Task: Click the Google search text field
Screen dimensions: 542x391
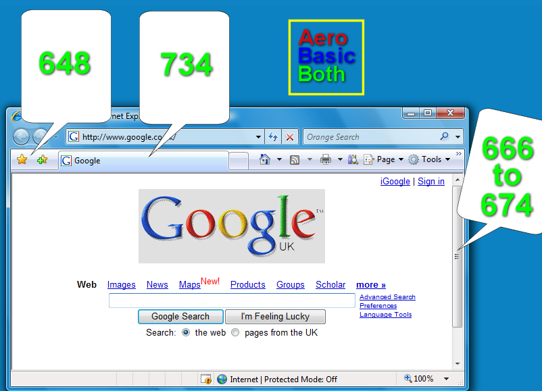Action: [232, 301]
